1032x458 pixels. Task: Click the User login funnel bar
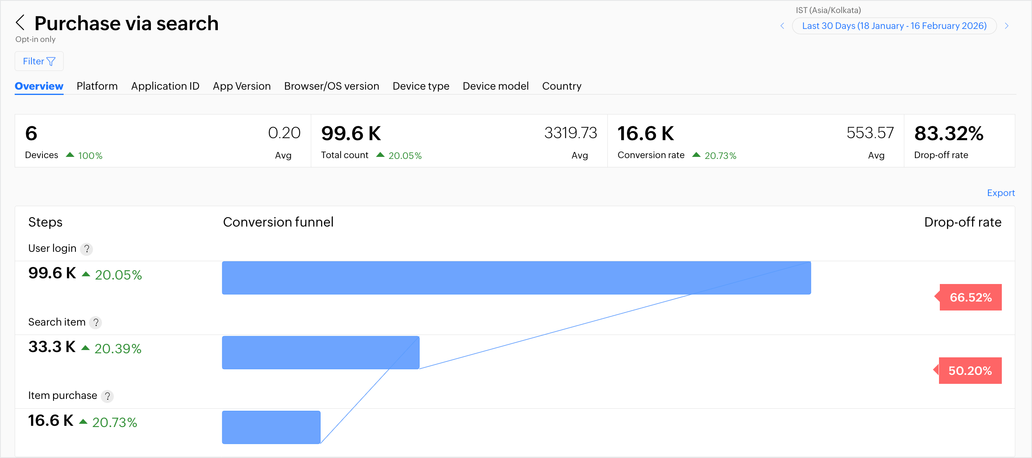click(516, 278)
